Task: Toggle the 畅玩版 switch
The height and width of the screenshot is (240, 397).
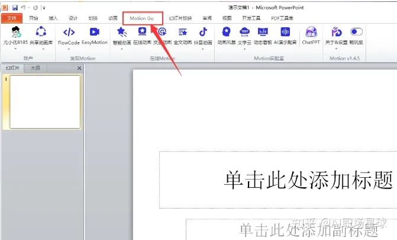Action: (356, 32)
